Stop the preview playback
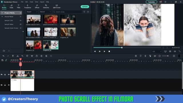 point(109,51)
